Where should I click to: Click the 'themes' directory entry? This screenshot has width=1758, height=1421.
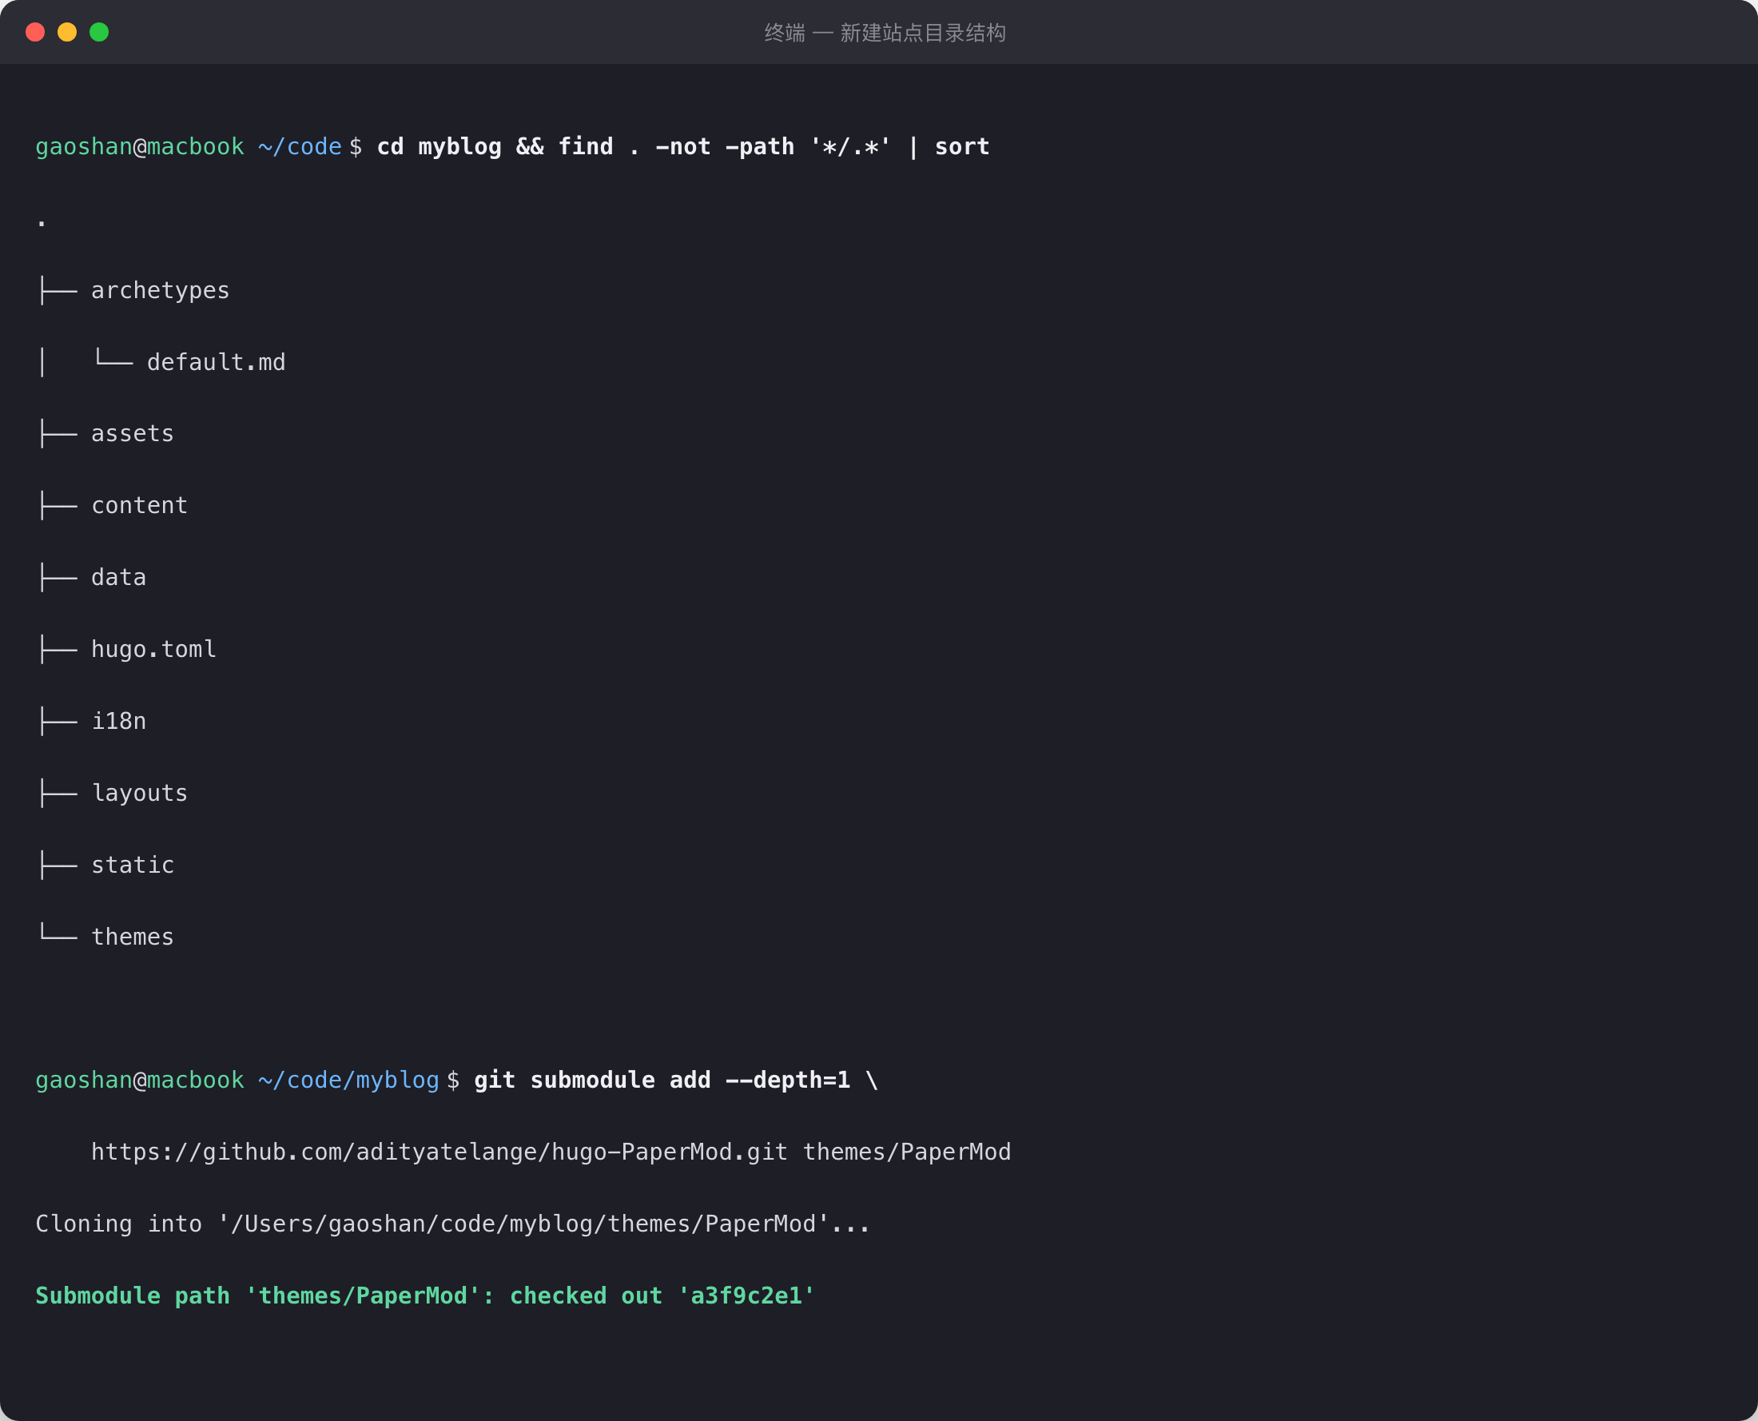coord(133,937)
